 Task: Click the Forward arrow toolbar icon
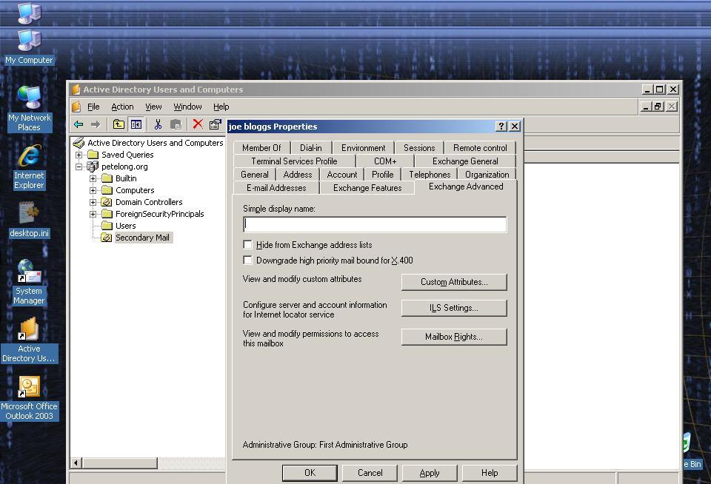(x=96, y=124)
